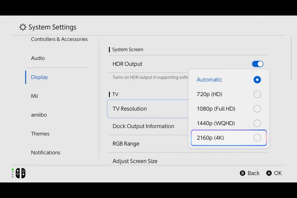
Task: Select the Automatic radio button
Action: tap(257, 80)
